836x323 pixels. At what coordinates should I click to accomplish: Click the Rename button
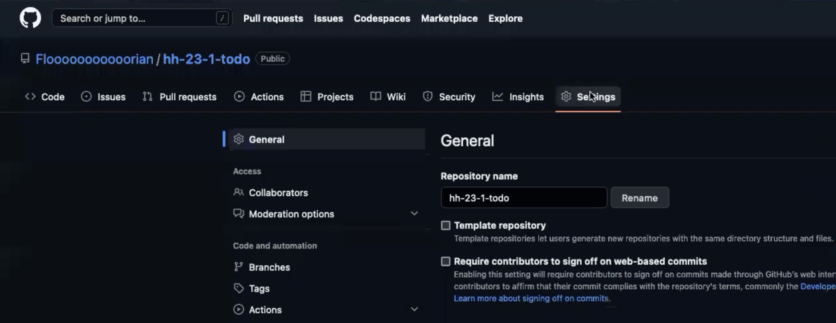[x=640, y=198]
